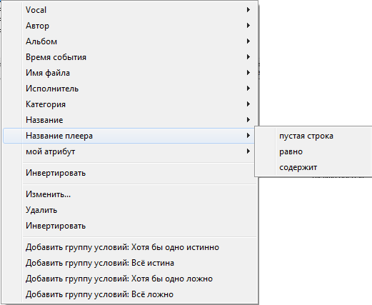The width and height of the screenshot is (372, 305).
Task: Expand the Время события submenu arrow
Action: [x=248, y=57]
